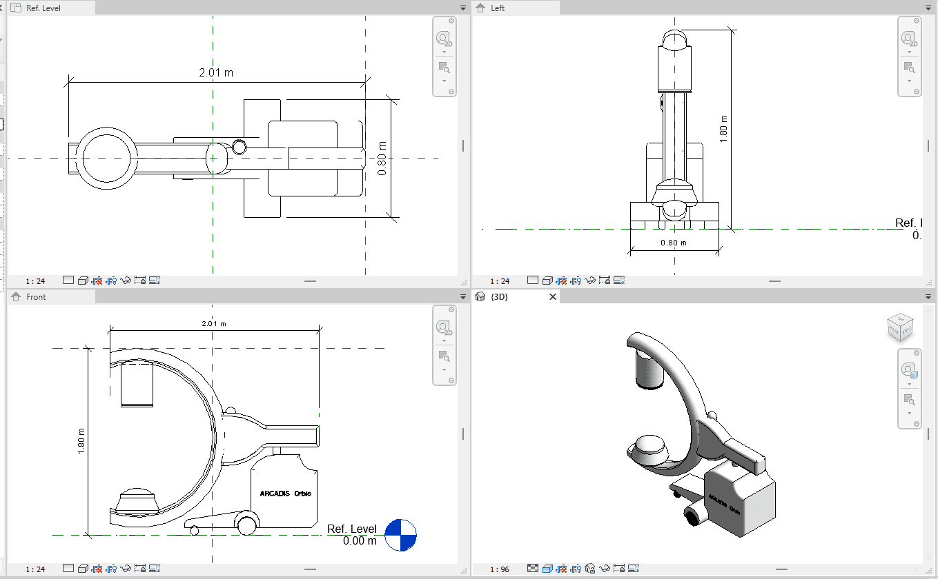Click Temporary Hide/Isolate in Left view
938x579 pixels.
590,281
